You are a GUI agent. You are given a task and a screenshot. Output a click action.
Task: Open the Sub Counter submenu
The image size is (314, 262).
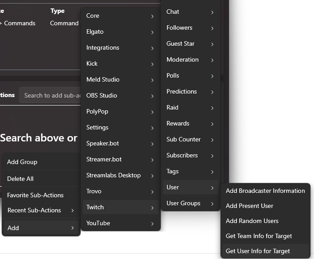[x=190, y=139]
